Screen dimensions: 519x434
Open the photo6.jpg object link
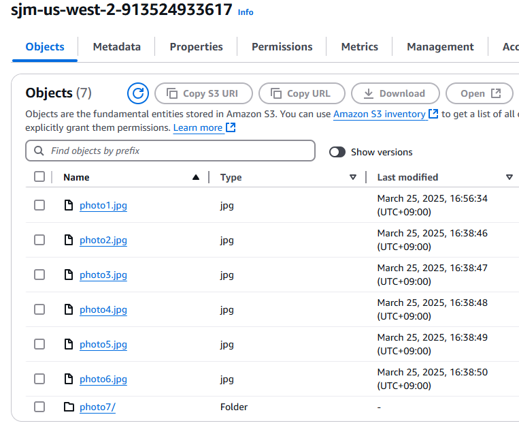coord(103,379)
